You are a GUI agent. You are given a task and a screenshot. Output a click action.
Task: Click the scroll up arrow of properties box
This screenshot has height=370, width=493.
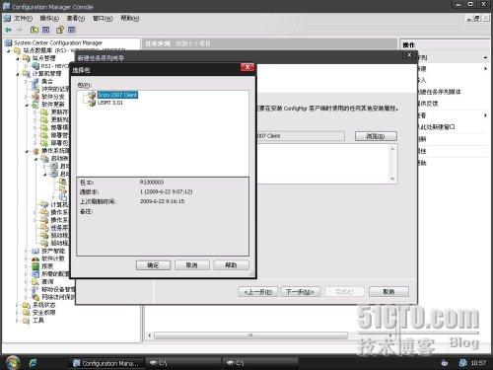tap(392, 149)
